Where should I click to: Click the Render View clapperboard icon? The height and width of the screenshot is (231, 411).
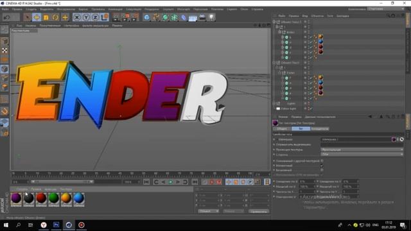tap(116, 17)
